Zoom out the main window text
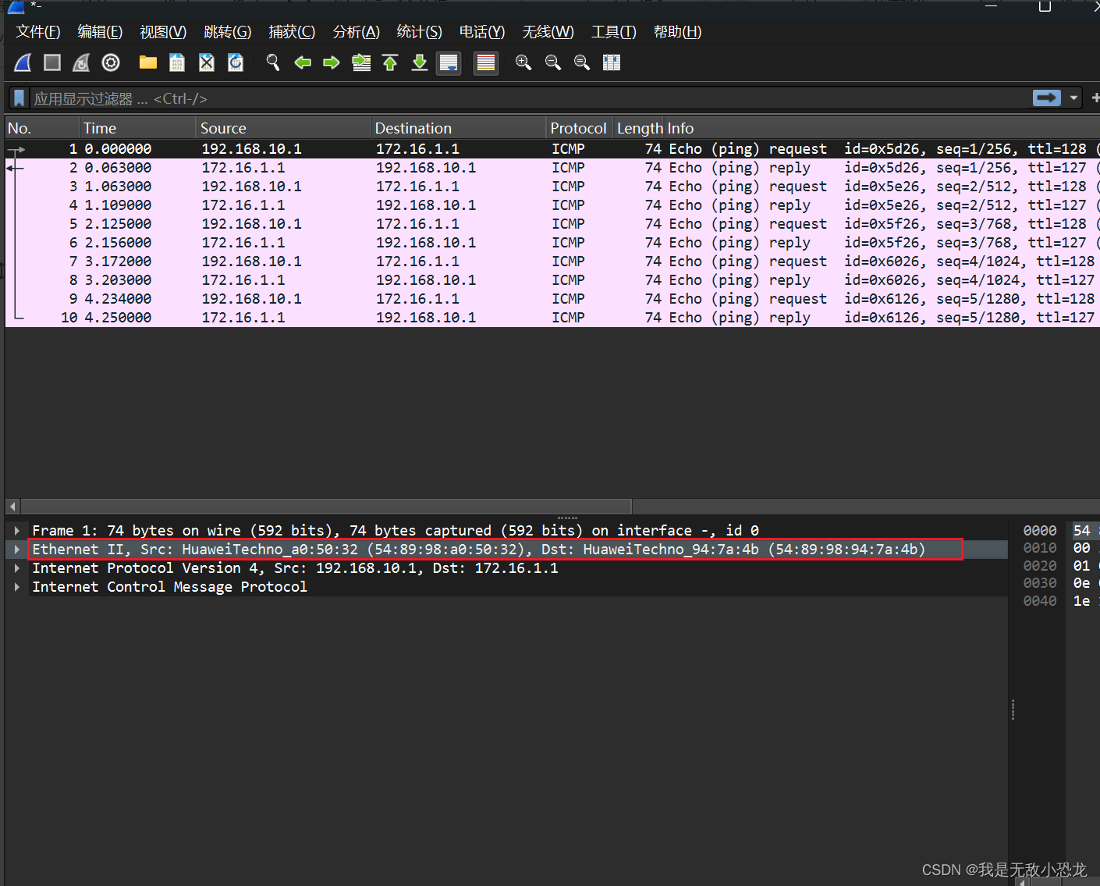1100x886 pixels. [x=553, y=62]
